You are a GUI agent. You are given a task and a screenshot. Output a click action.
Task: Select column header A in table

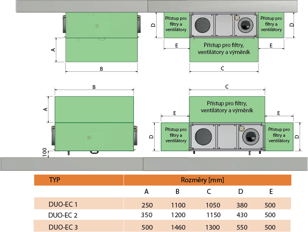point(146,192)
